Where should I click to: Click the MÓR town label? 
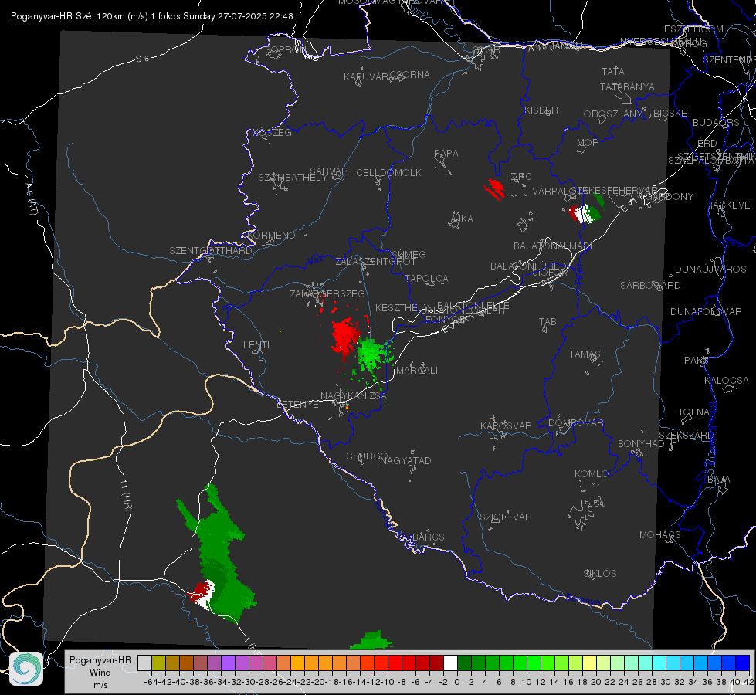588,142
